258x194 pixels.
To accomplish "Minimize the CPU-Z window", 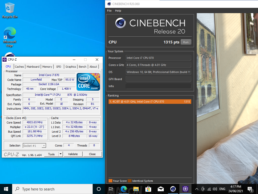I will coord(74,60).
